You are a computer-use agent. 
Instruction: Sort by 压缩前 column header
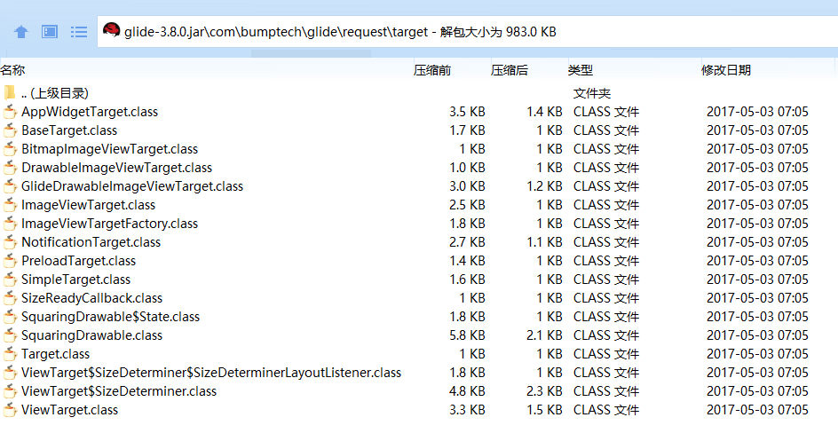click(431, 70)
